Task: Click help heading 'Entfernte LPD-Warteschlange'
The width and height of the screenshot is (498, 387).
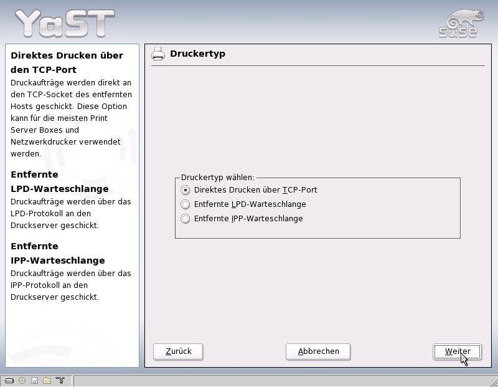Action: click(x=60, y=181)
